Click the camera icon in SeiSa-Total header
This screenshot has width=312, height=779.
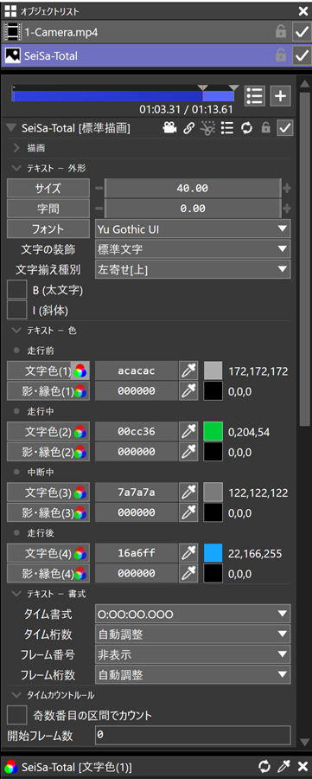click(x=169, y=128)
